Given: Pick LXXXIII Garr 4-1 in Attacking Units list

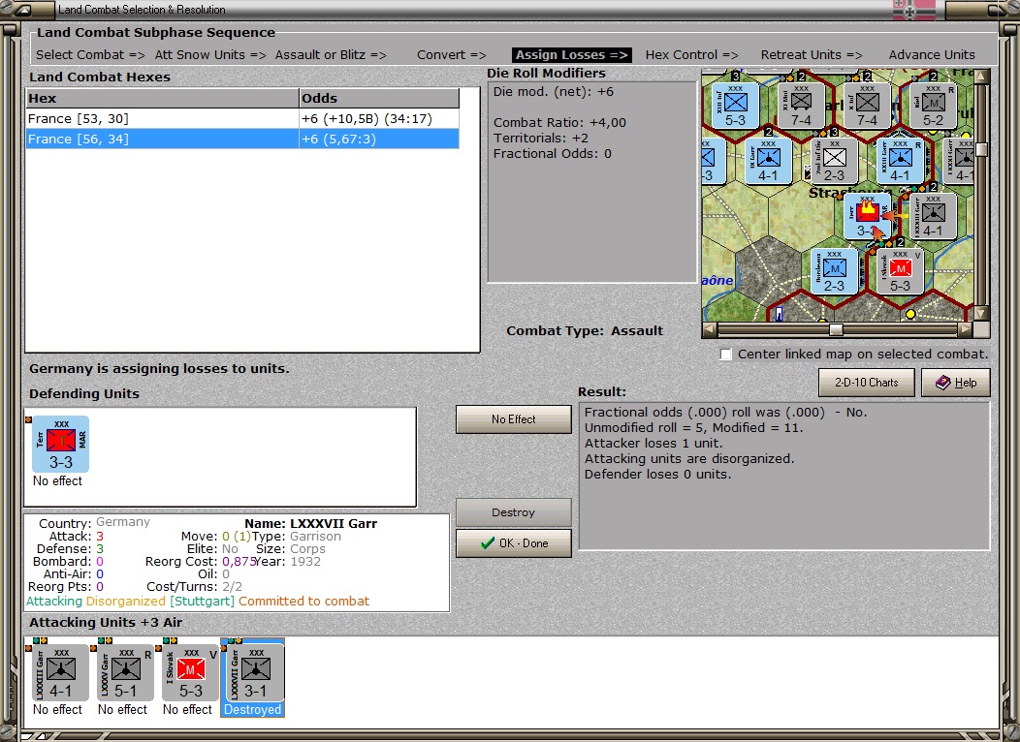Looking at the screenshot, I should click(x=60, y=672).
